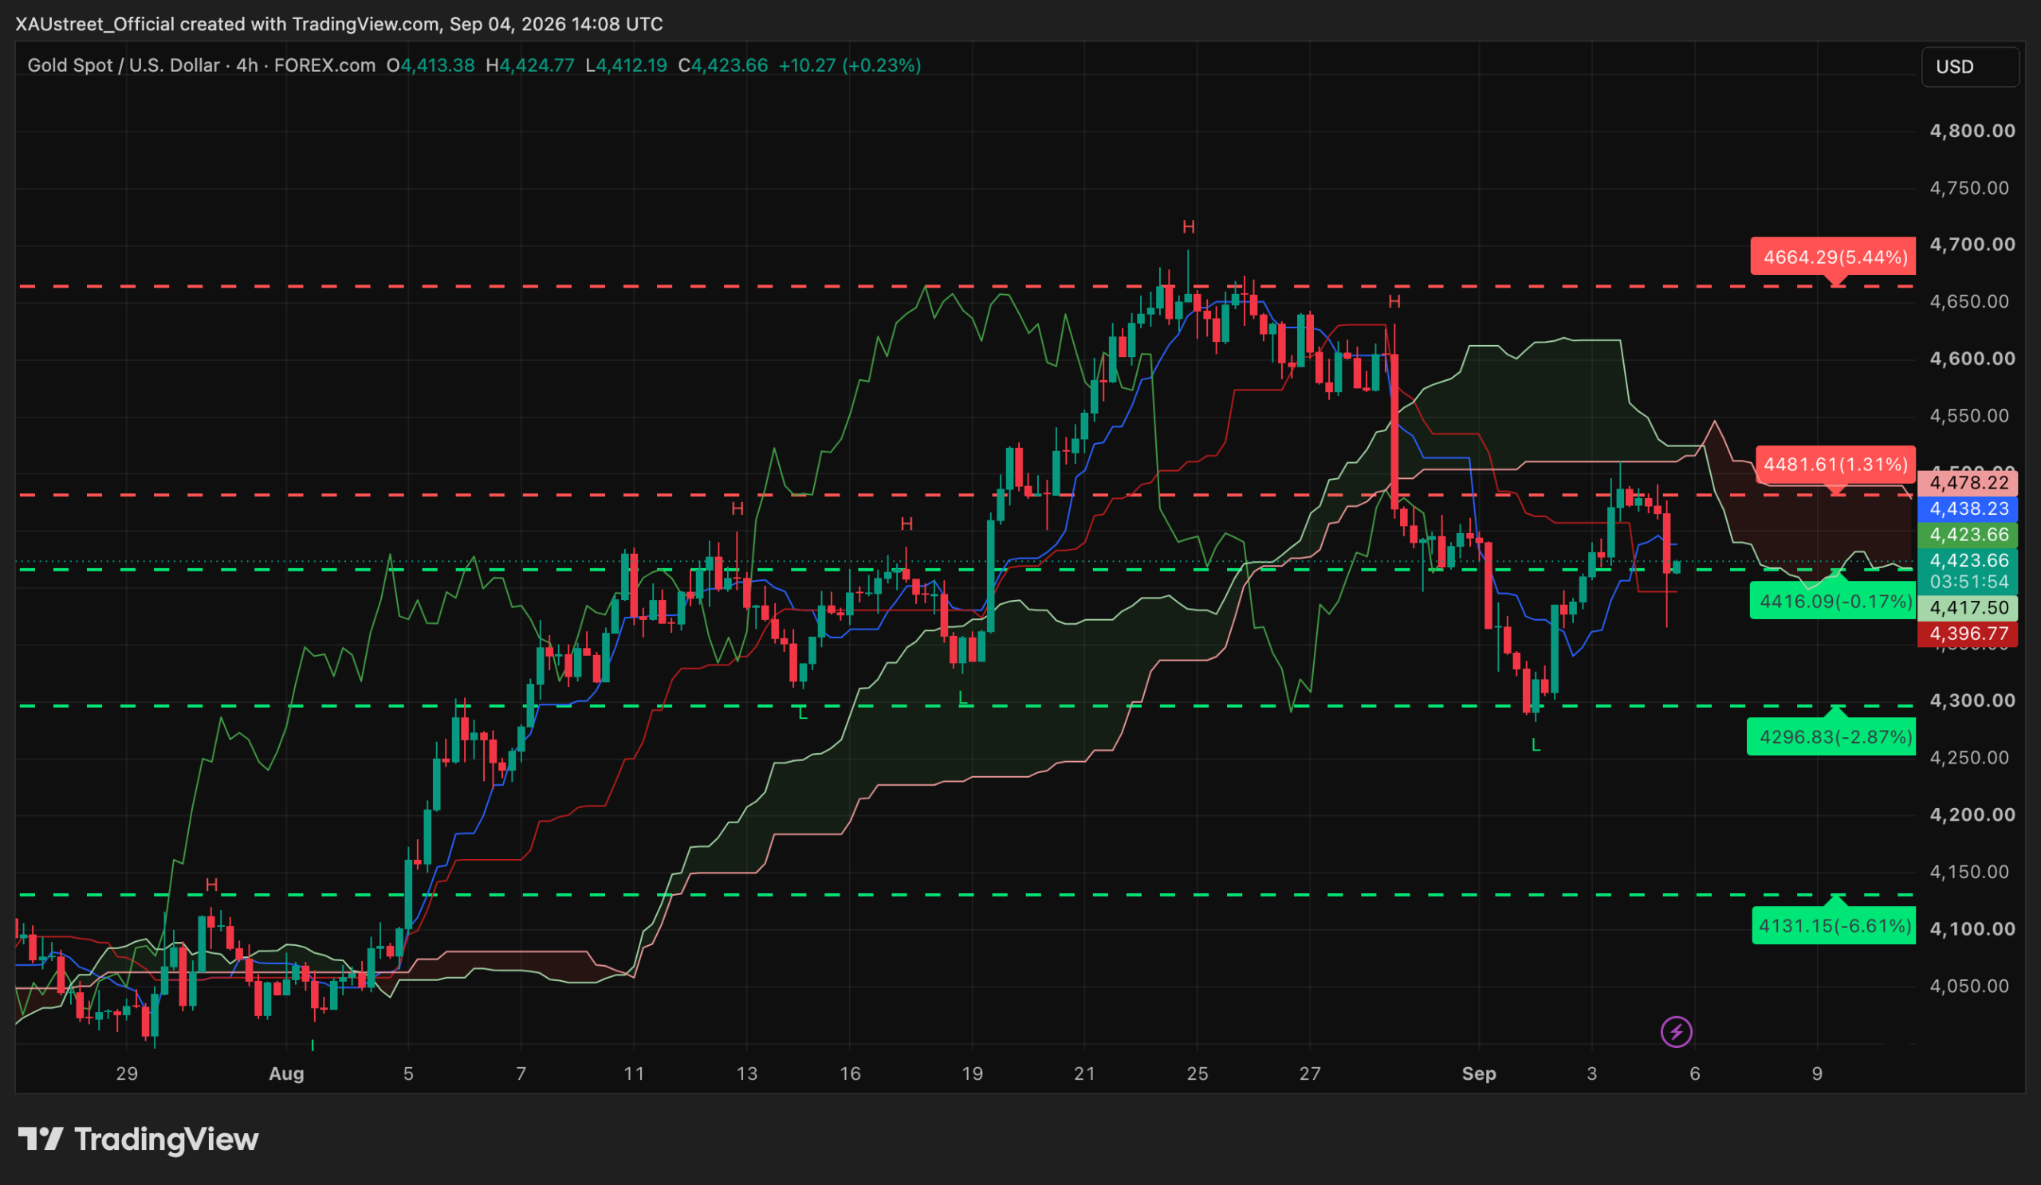Click the 4,100.00 price scale label
The image size is (2041, 1185).
[1972, 929]
